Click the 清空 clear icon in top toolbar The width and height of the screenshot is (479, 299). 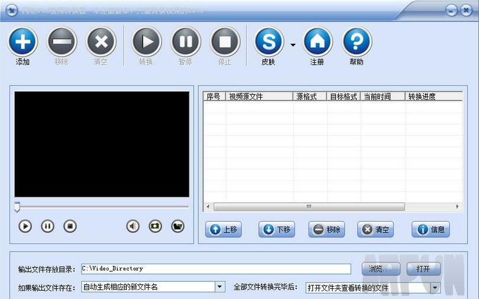pos(101,41)
